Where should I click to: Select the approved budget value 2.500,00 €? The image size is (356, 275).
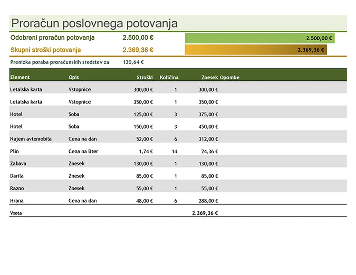click(x=138, y=37)
